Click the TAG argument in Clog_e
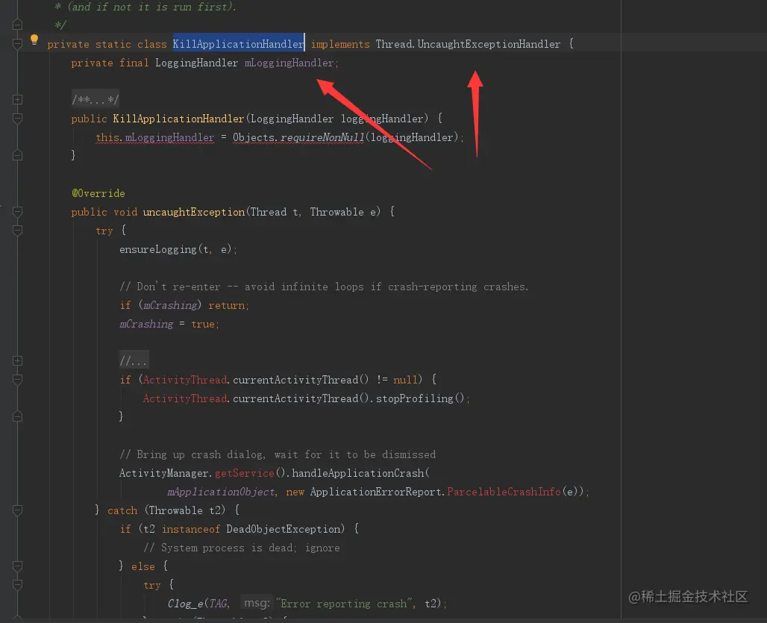The image size is (767, 623). coord(218,604)
